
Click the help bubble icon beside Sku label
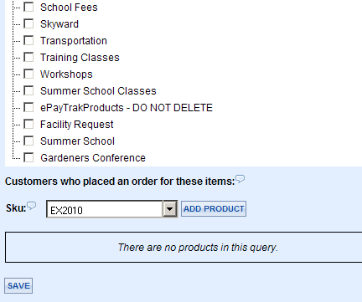pos(32,206)
